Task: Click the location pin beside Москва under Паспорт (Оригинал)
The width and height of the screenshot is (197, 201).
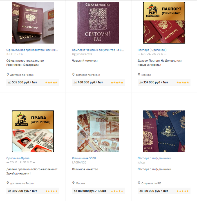Action: (139, 74)
